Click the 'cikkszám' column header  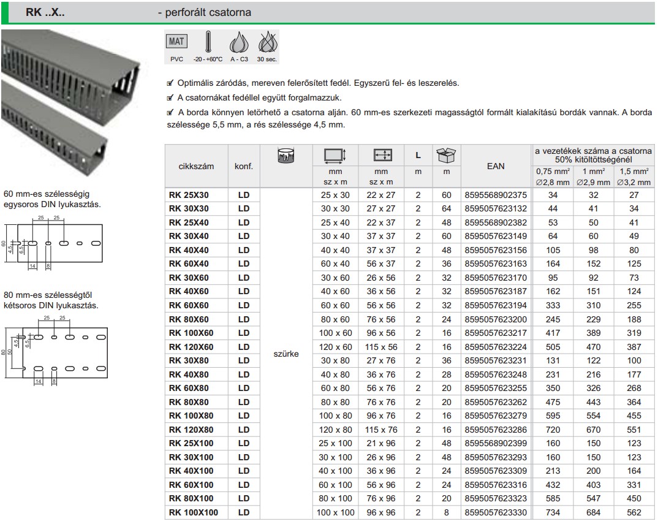pos(196,165)
